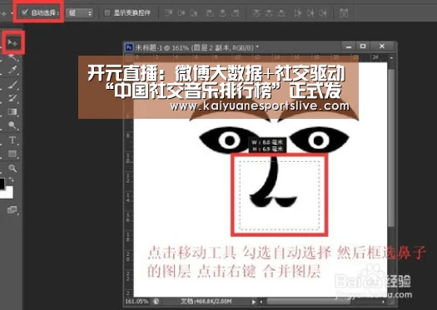Uncheck the 自动选择 auto-select checkbox
Image resolution: width=437 pixels, height=310 pixels.
(x=25, y=12)
